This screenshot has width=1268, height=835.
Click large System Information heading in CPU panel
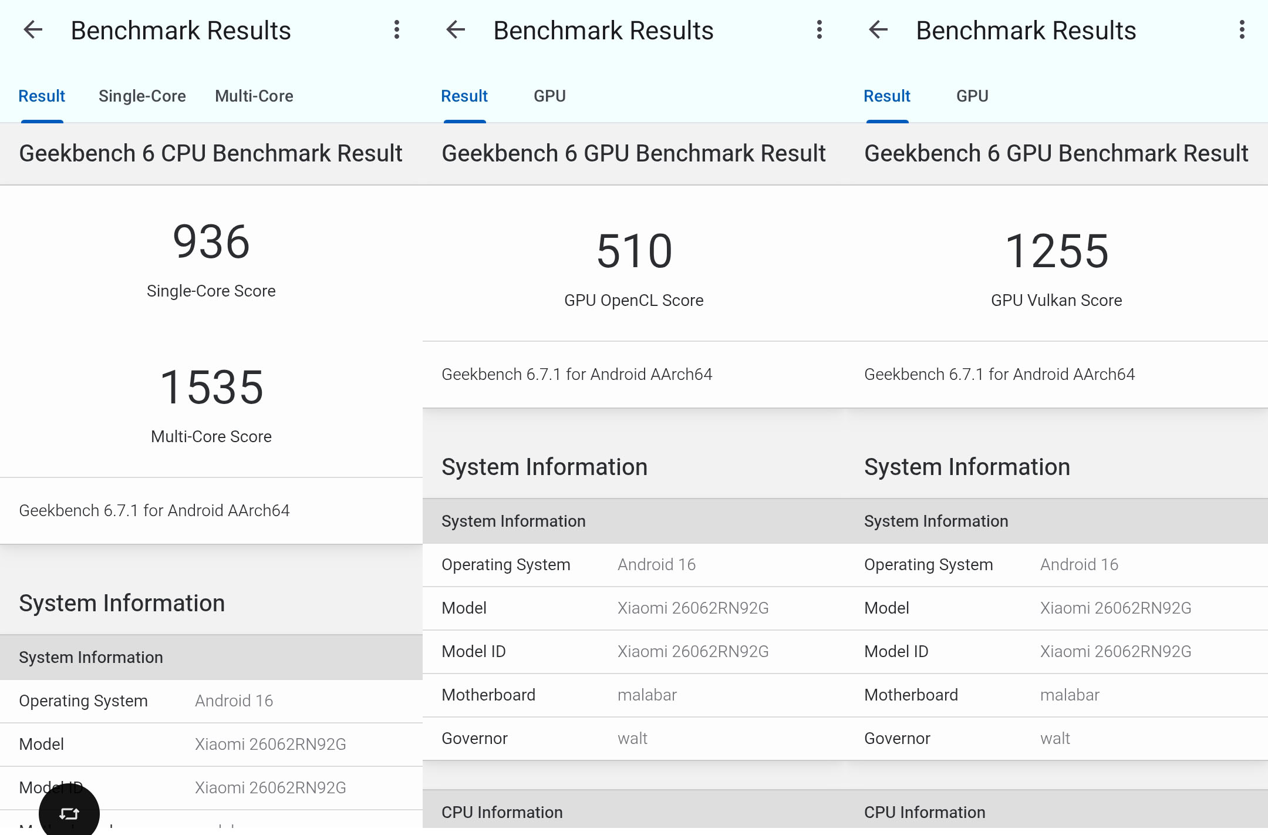122,603
